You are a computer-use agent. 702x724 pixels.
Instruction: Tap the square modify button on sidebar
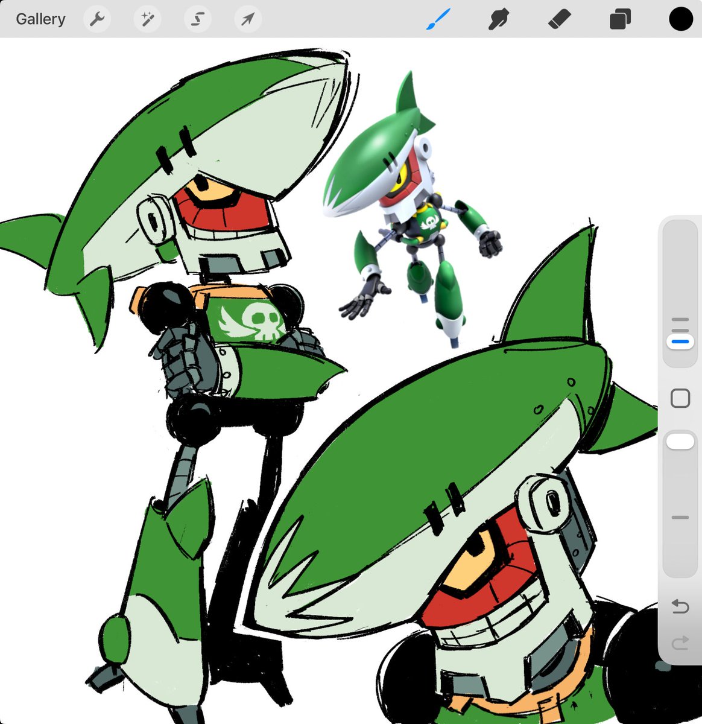tap(680, 398)
